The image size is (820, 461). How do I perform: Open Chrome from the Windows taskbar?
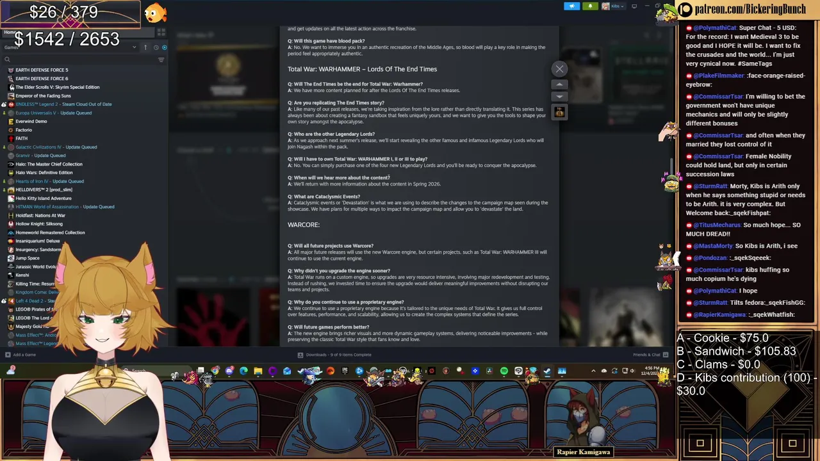click(x=215, y=371)
